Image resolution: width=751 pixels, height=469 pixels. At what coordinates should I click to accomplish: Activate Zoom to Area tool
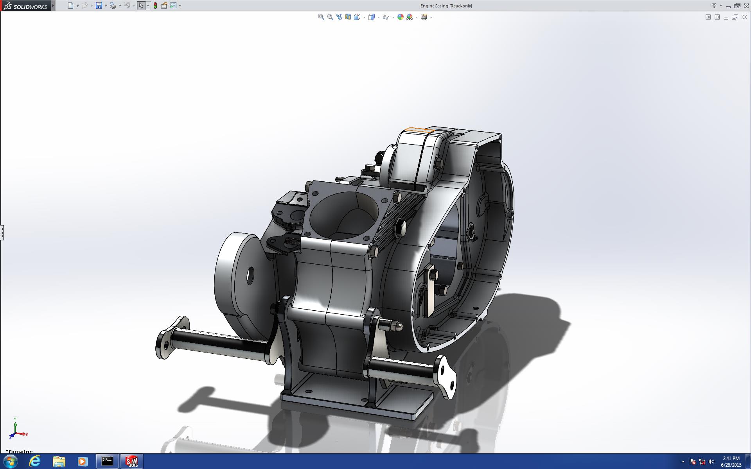330,17
